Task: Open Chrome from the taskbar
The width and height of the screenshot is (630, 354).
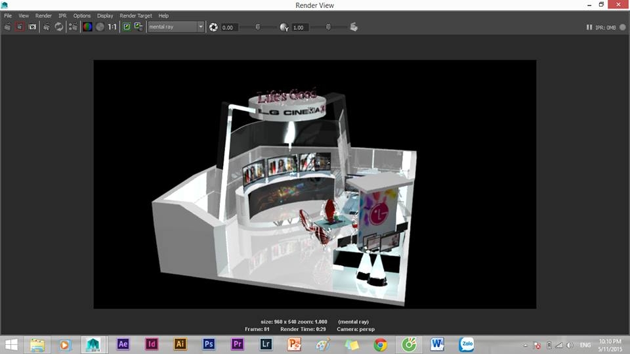Action: coord(380,345)
